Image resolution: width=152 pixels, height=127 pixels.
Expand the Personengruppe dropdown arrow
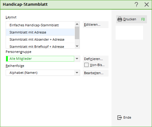[x=77, y=59]
